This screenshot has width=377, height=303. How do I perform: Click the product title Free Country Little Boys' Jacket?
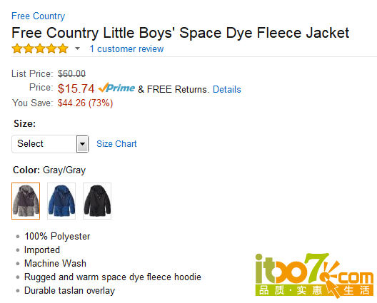click(x=181, y=33)
